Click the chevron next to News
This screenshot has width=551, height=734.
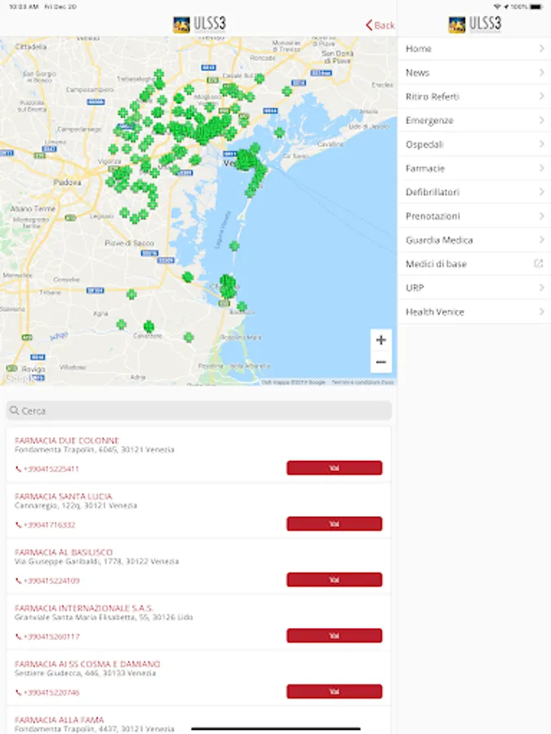click(x=541, y=72)
